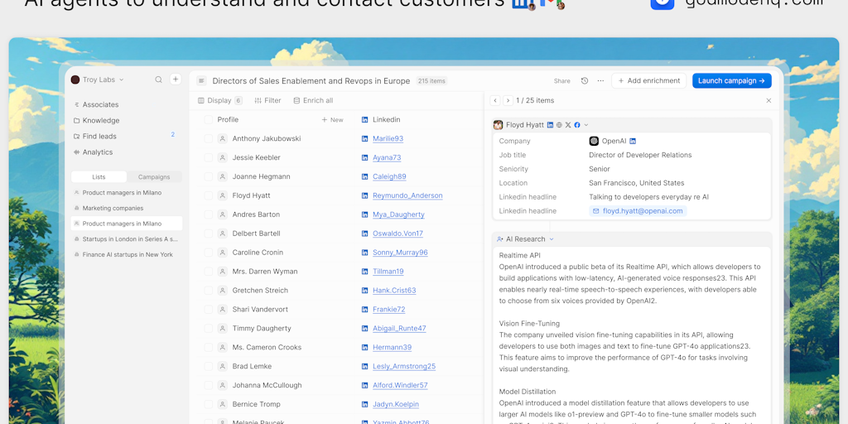The image size is (848, 424).
Task: Check the box for Delbert Bartell
Action: 208,234
